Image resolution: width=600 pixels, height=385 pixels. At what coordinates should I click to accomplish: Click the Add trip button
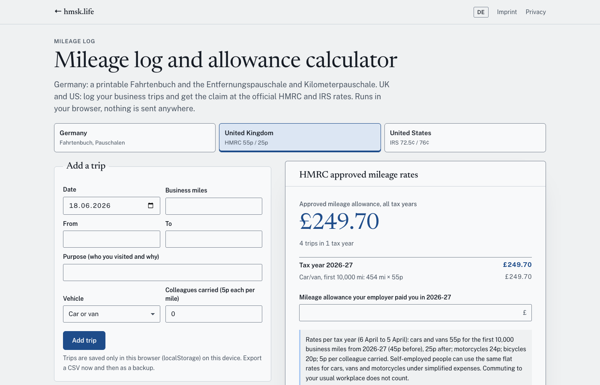[x=84, y=341]
